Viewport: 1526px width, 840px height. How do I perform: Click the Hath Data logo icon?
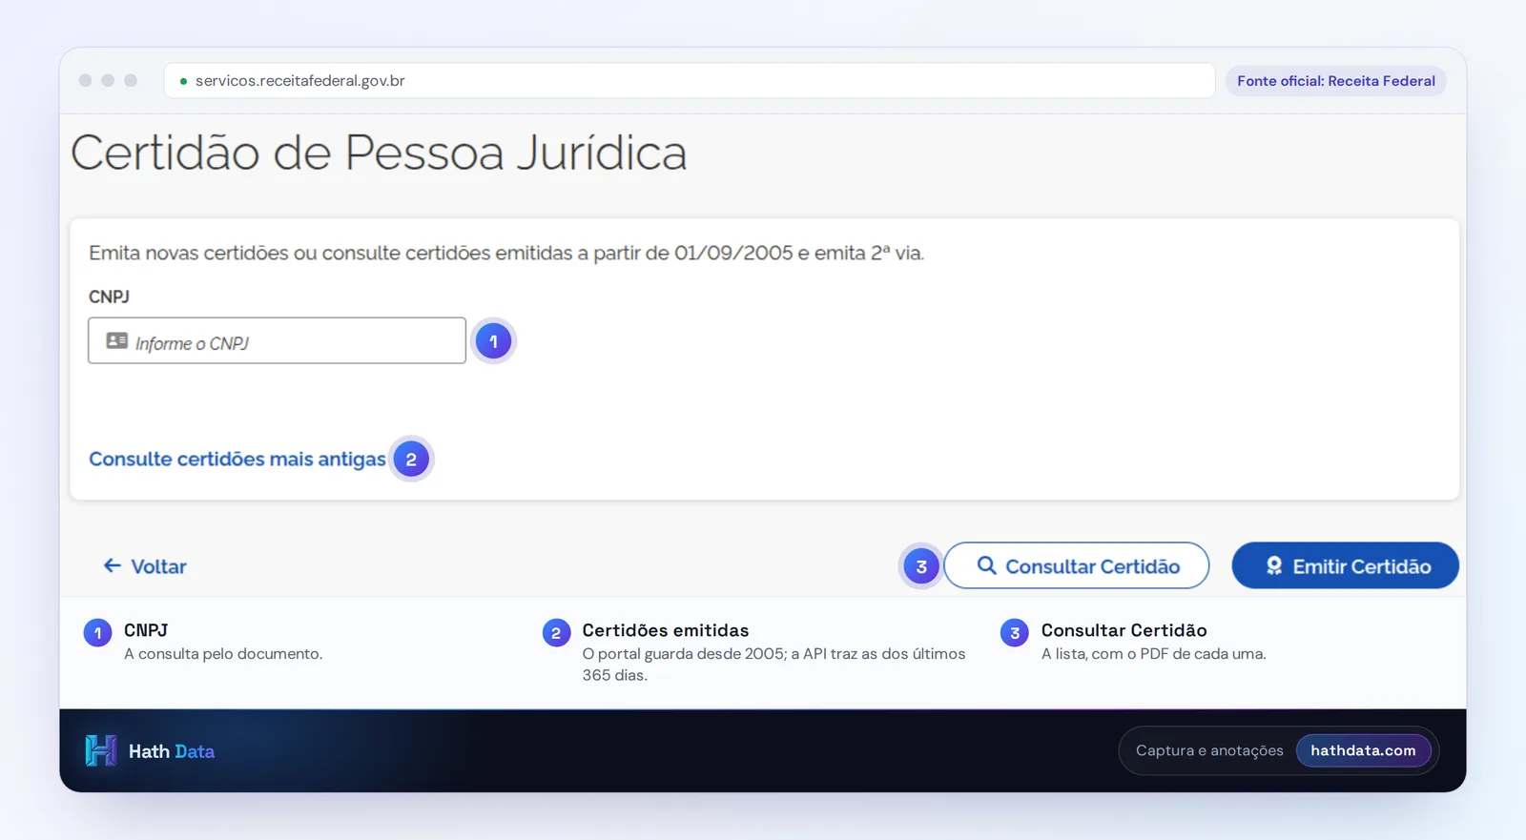coord(101,750)
